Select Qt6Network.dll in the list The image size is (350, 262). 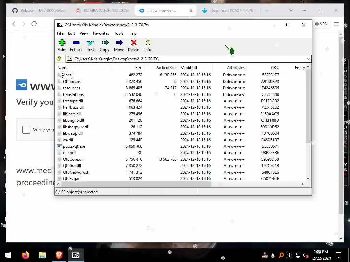click(x=77, y=172)
